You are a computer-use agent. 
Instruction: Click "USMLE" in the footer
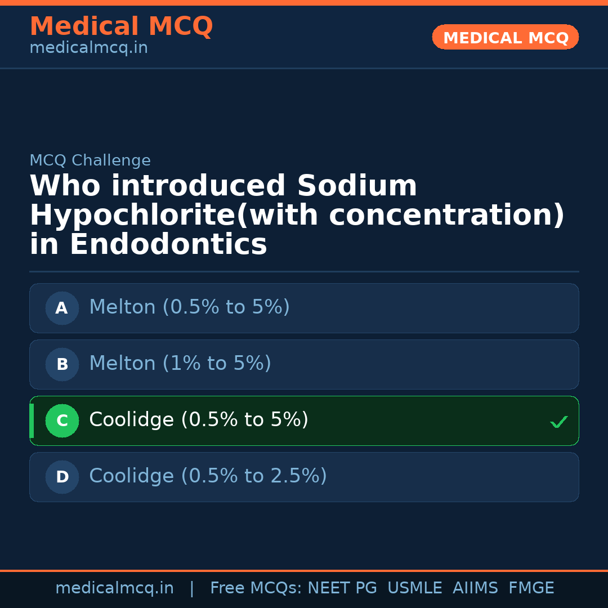pos(414,588)
